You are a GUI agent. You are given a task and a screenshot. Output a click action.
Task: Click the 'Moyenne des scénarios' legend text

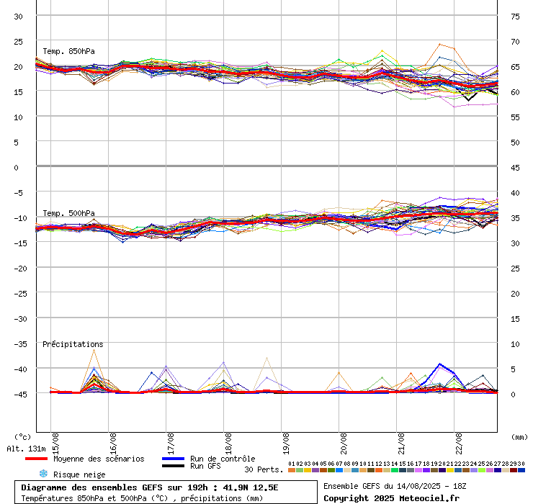99,459
